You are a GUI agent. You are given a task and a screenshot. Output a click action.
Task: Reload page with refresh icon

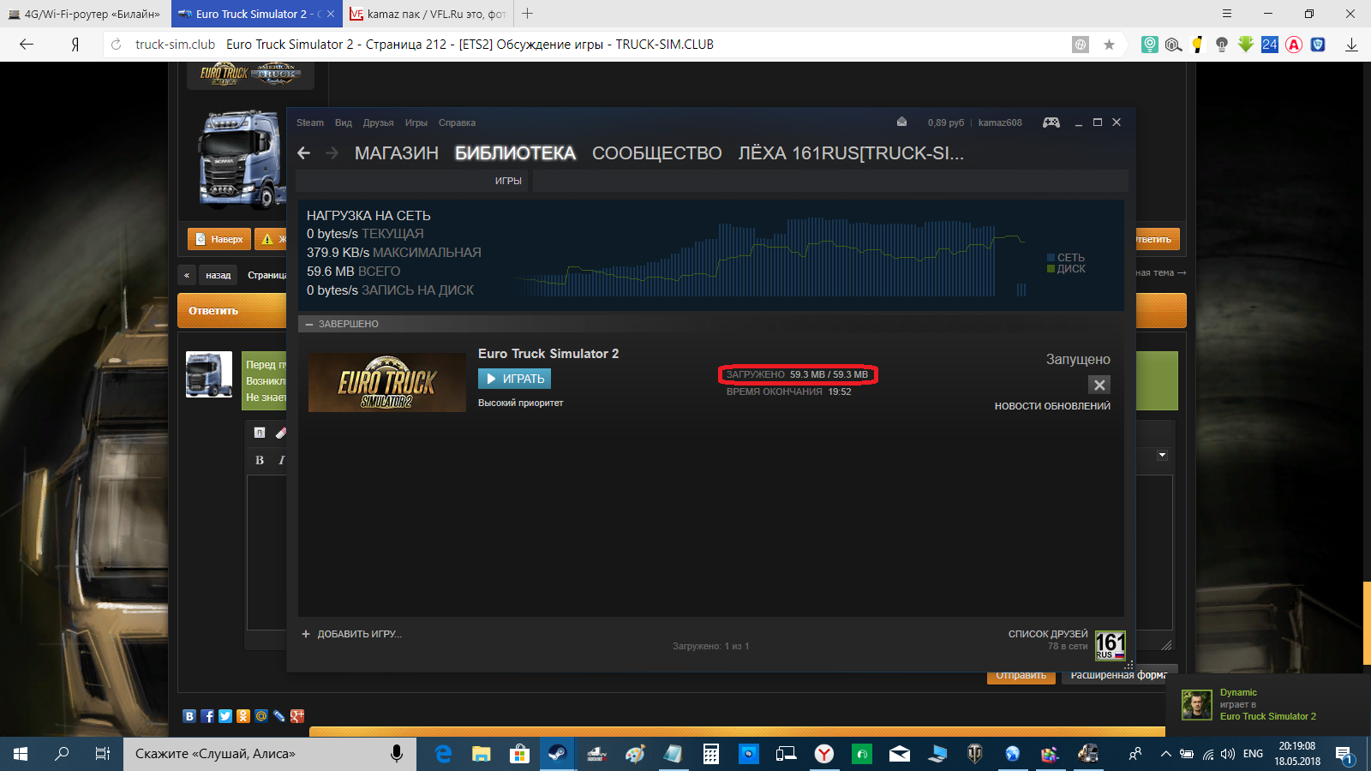[x=117, y=45]
